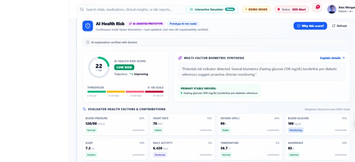
Task: Click the green 0-30 Low threshold bar
Action: click(x=96, y=92)
